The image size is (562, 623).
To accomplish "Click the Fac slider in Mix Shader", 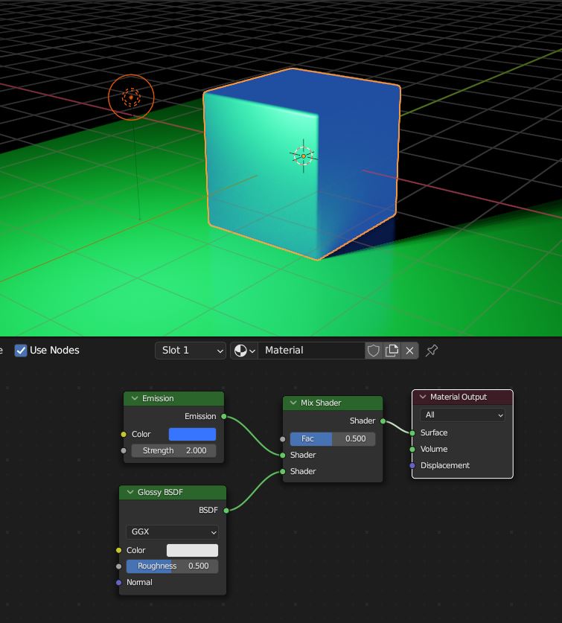I will (x=332, y=438).
